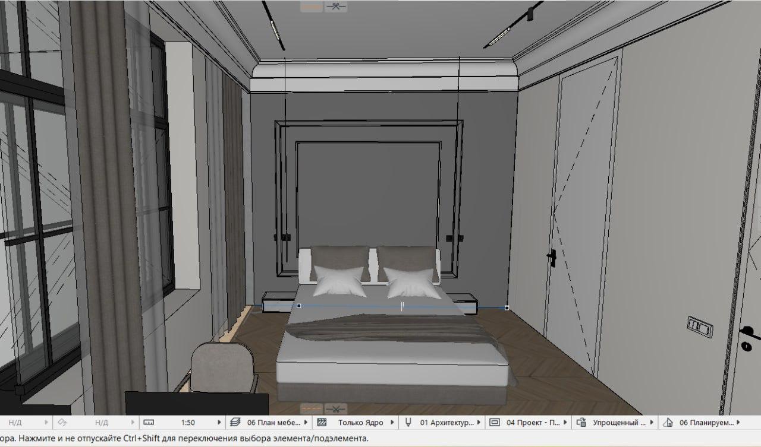Click the graphic override icon near 'Упрощенный'
Viewport: 761px width, 447px height.
pos(581,423)
